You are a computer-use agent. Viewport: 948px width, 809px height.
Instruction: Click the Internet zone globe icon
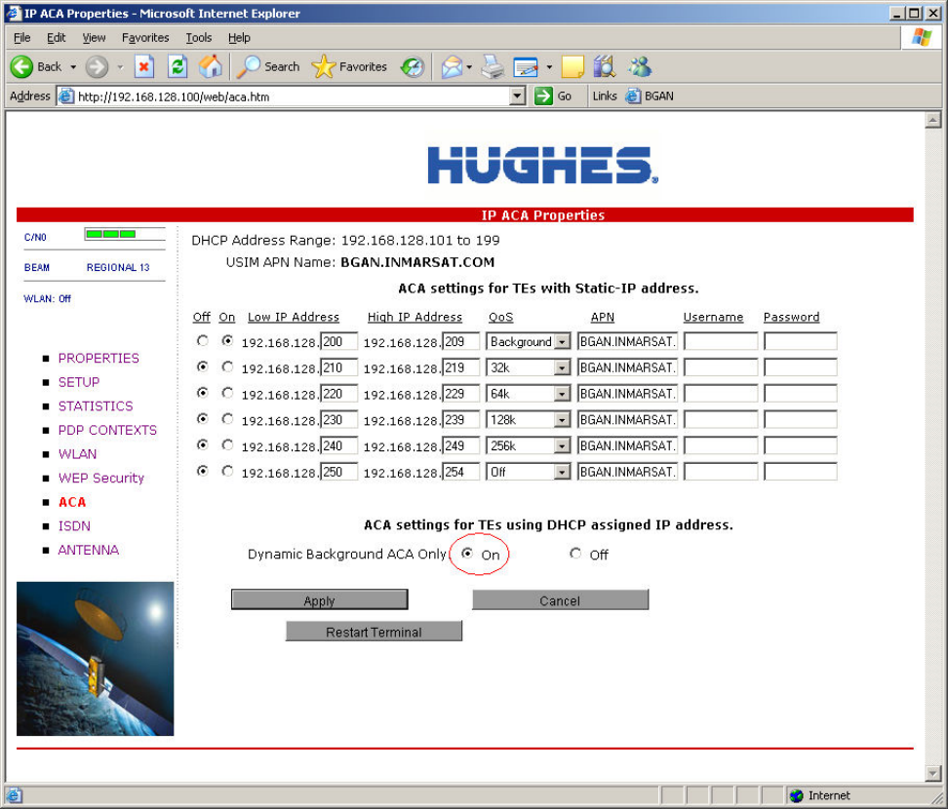[796, 795]
